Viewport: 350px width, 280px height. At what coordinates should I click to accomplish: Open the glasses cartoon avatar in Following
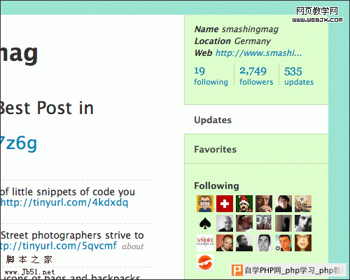tap(205, 204)
